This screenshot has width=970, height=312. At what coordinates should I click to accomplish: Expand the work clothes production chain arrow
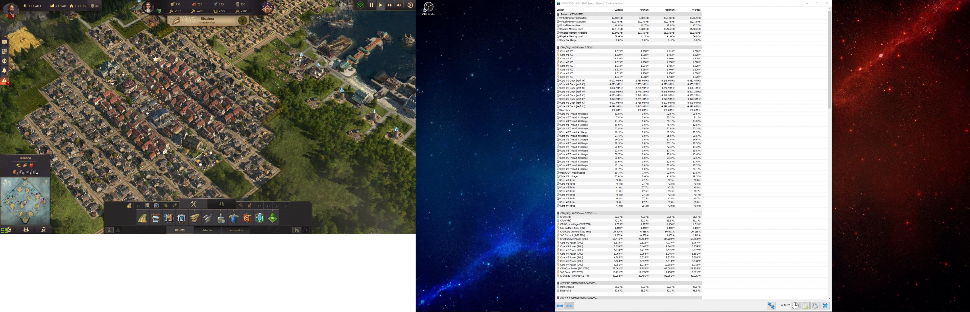pyautogui.click(x=233, y=211)
